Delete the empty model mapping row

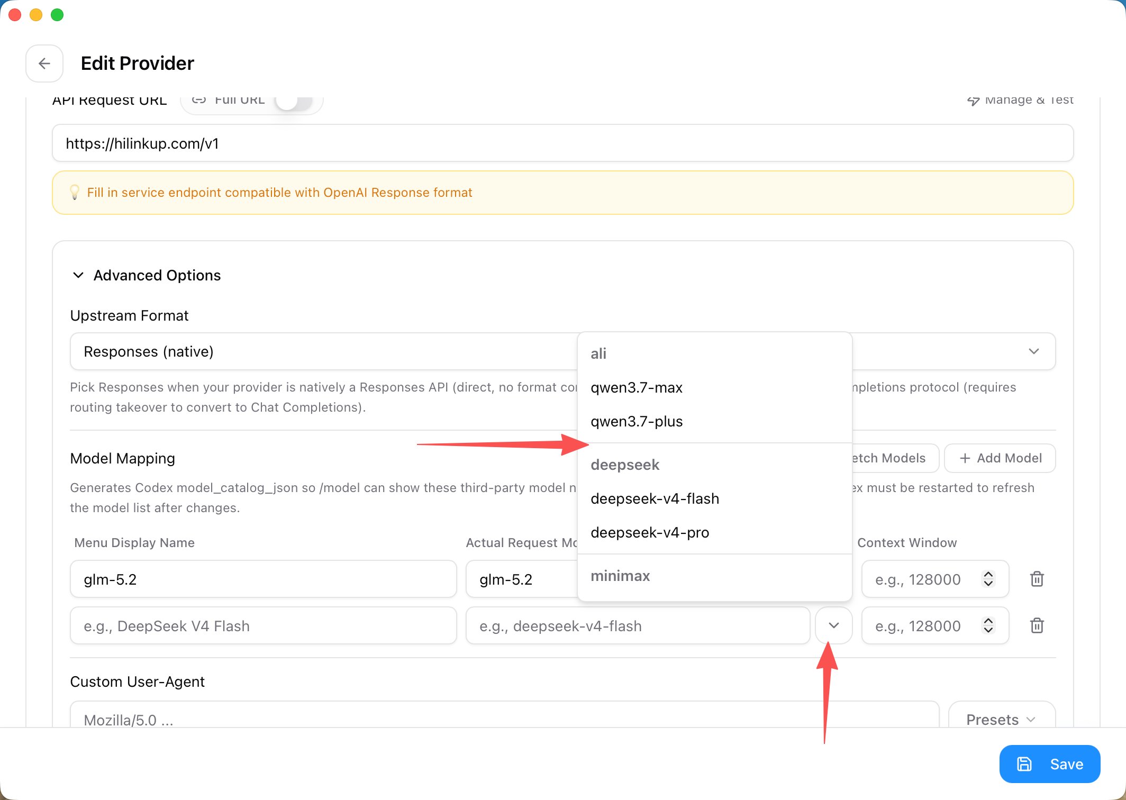tap(1037, 625)
